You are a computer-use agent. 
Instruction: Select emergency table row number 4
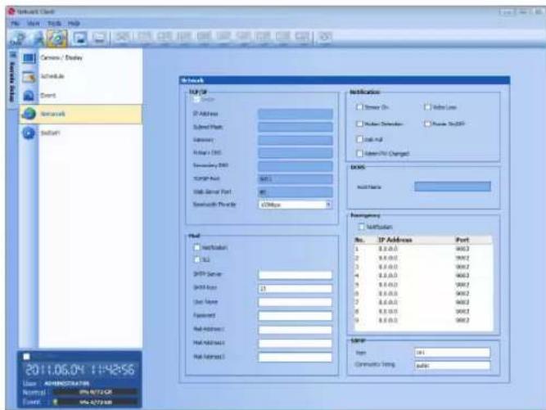click(x=423, y=276)
